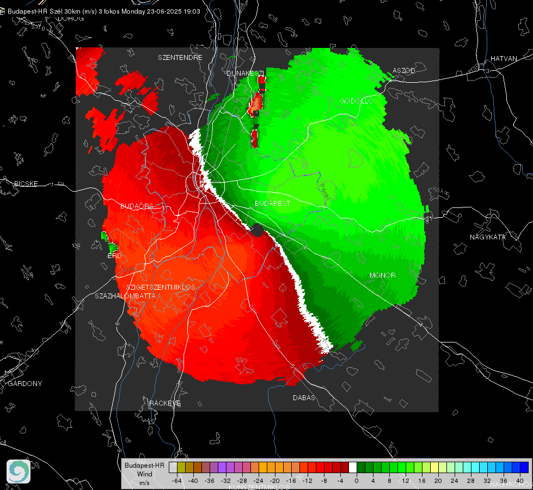Select the MONOR label on the map

tap(382, 275)
